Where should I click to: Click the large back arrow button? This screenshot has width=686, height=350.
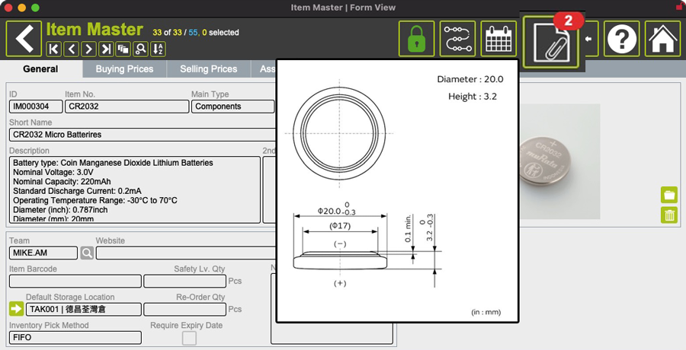pos(24,39)
